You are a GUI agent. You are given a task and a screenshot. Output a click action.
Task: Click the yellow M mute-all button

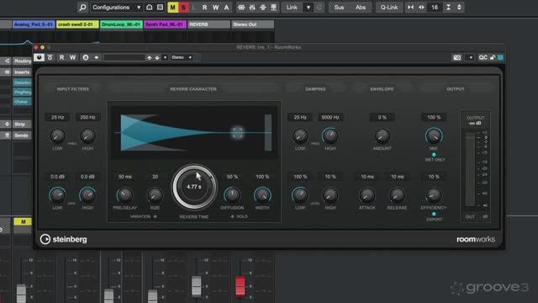[x=172, y=8]
